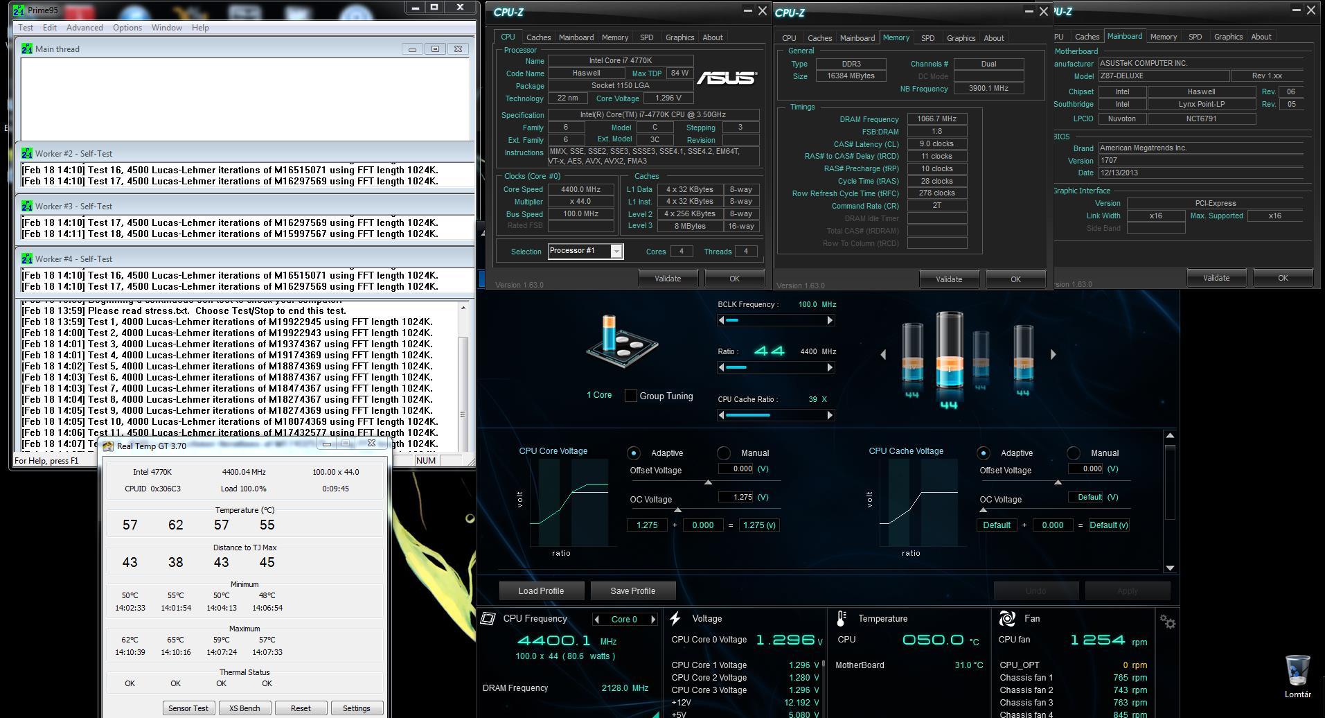Decrease CPU Ratio with left arrow
The height and width of the screenshot is (718, 1325).
722,367
